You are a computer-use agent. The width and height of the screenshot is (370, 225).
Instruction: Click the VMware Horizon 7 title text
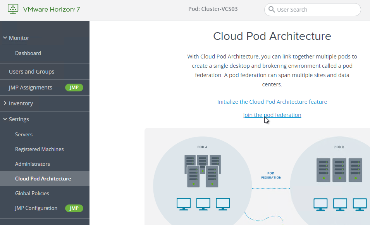(52, 9)
